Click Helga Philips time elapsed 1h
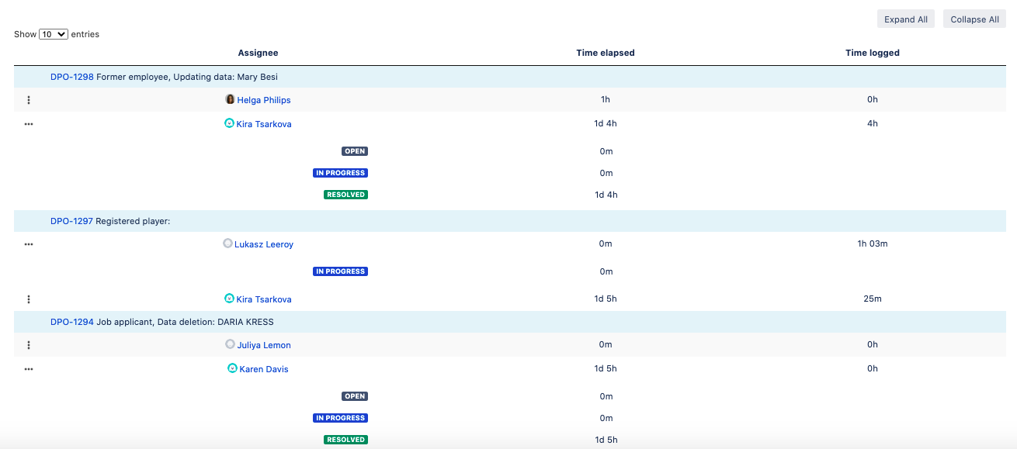 pyautogui.click(x=606, y=100)
